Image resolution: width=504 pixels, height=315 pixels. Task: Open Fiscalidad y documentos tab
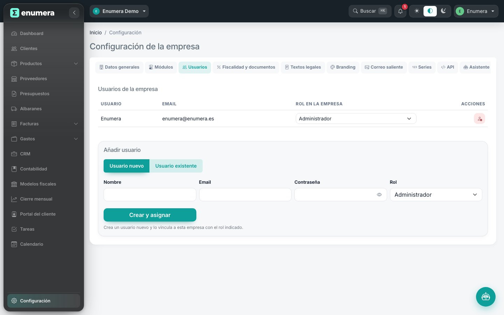click(246, 67)
